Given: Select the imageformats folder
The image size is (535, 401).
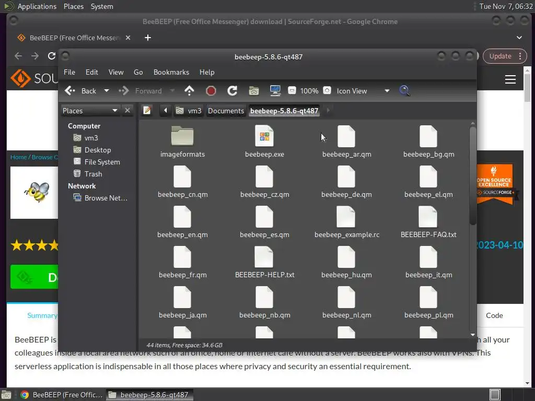Looking at the screenshot, I should (x=182, y=141).
